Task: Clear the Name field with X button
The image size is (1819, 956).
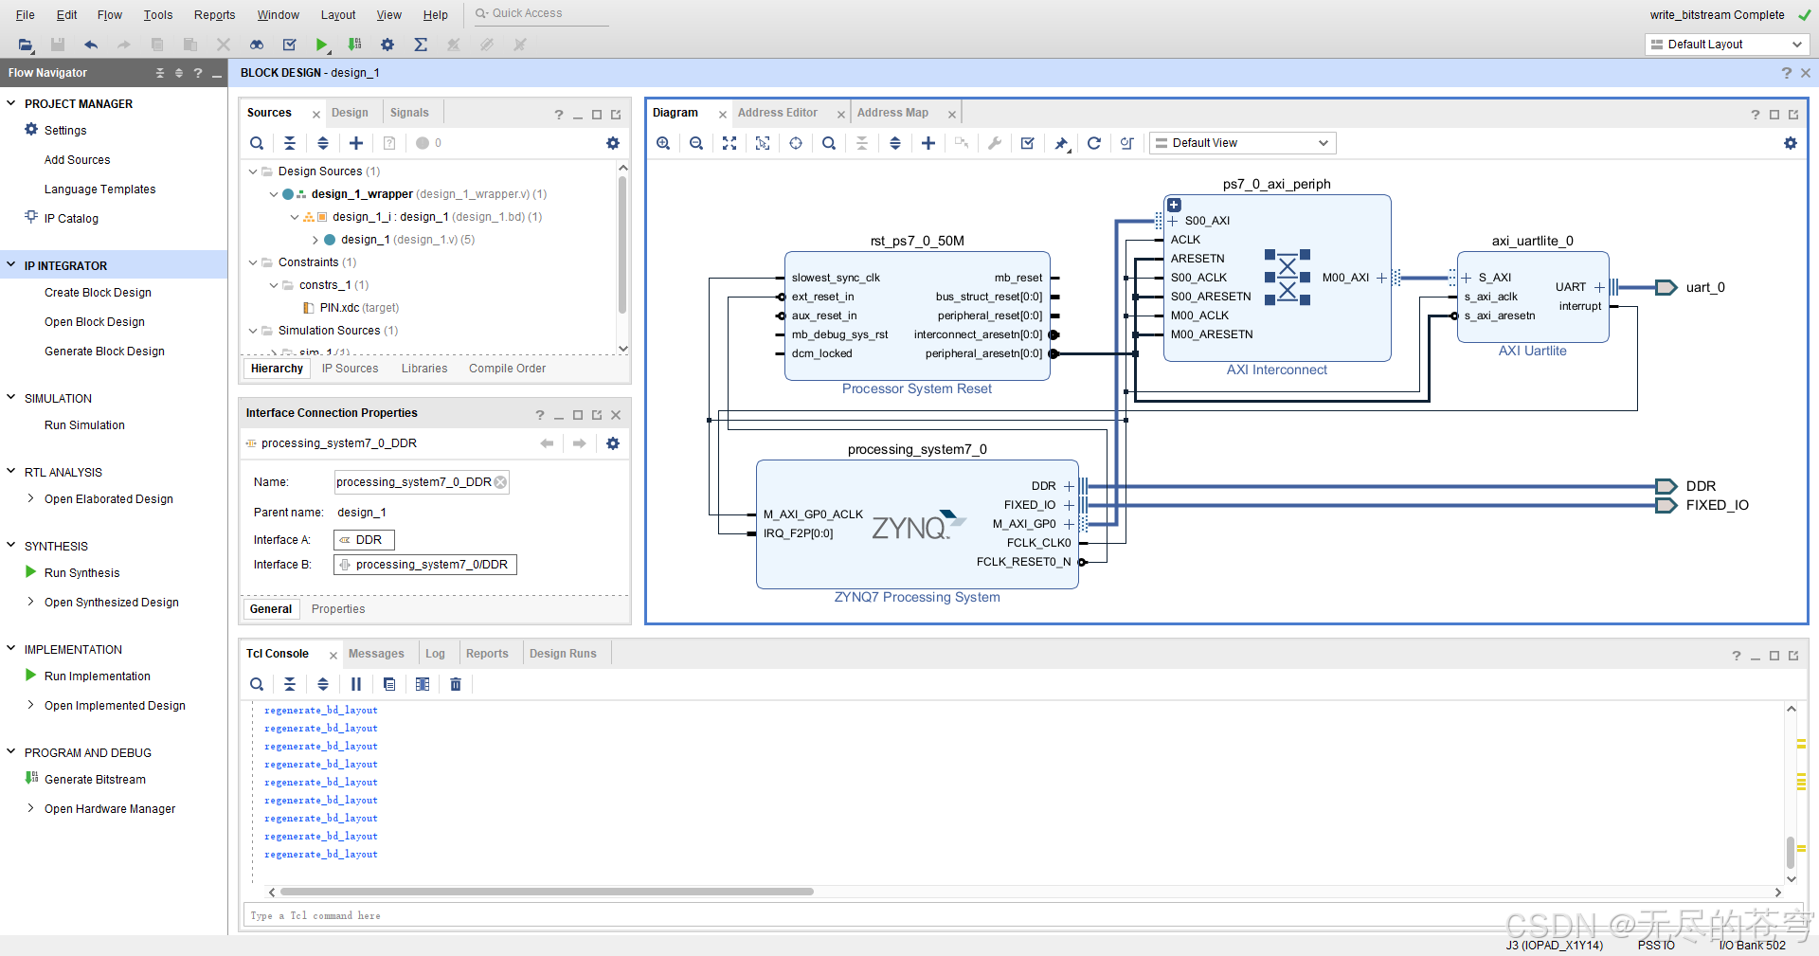Action: coord(500,482)
